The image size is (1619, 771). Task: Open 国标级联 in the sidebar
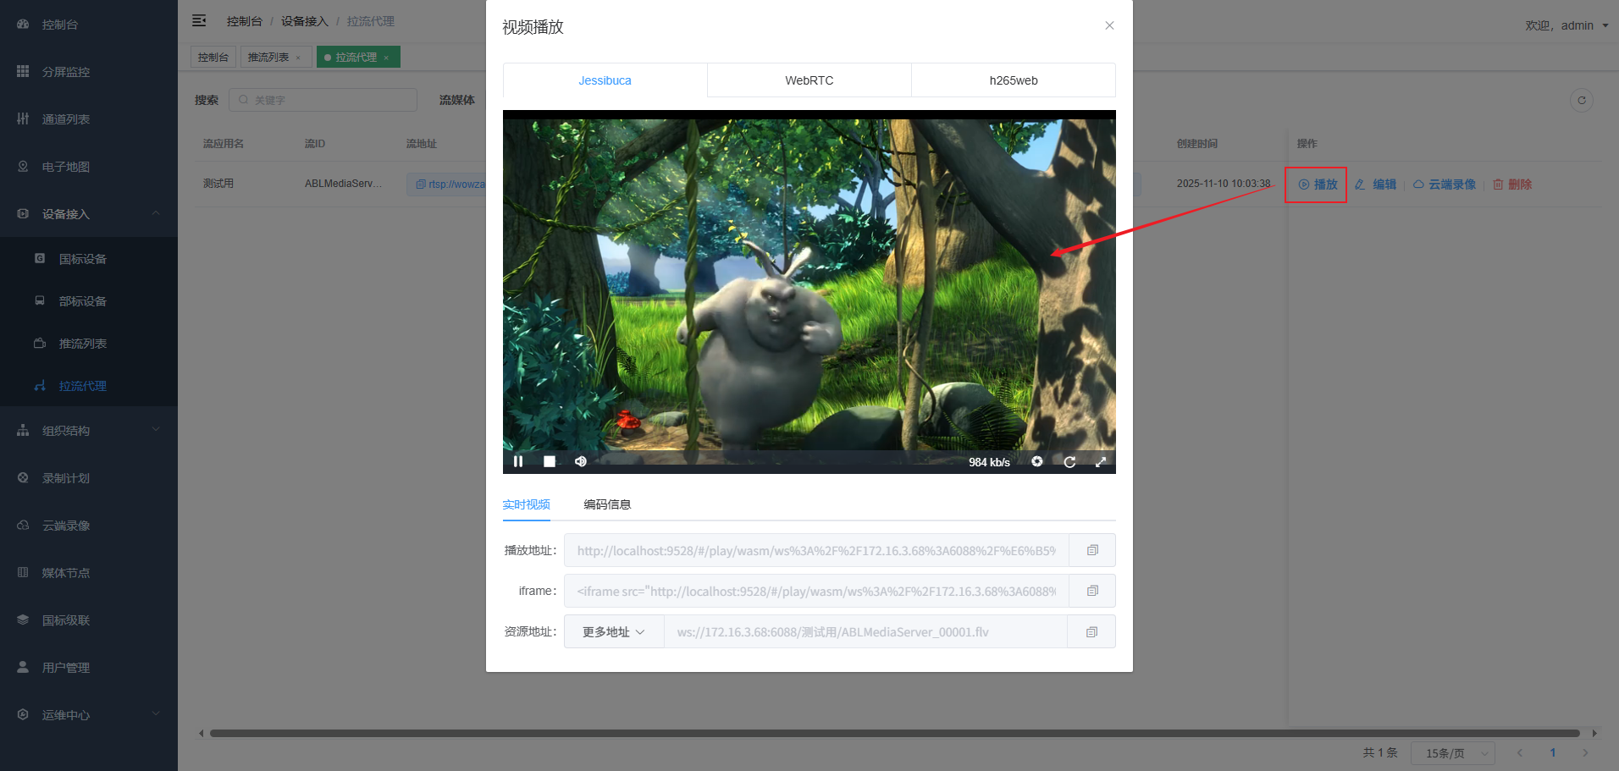click(89, 620)
